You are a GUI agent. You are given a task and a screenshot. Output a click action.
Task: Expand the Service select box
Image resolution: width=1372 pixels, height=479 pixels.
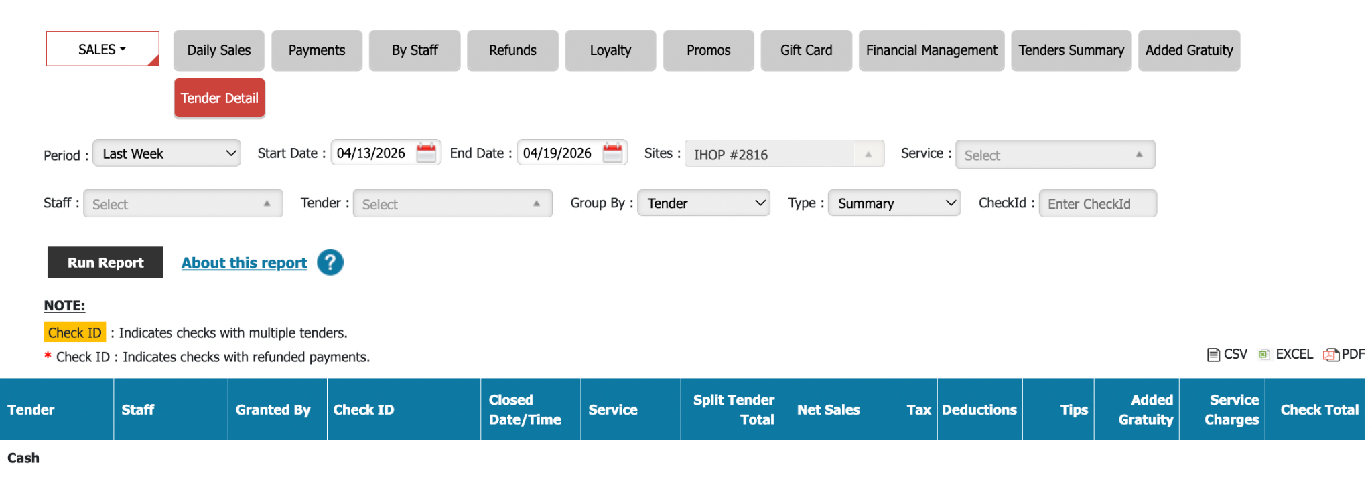[1054, 155]
